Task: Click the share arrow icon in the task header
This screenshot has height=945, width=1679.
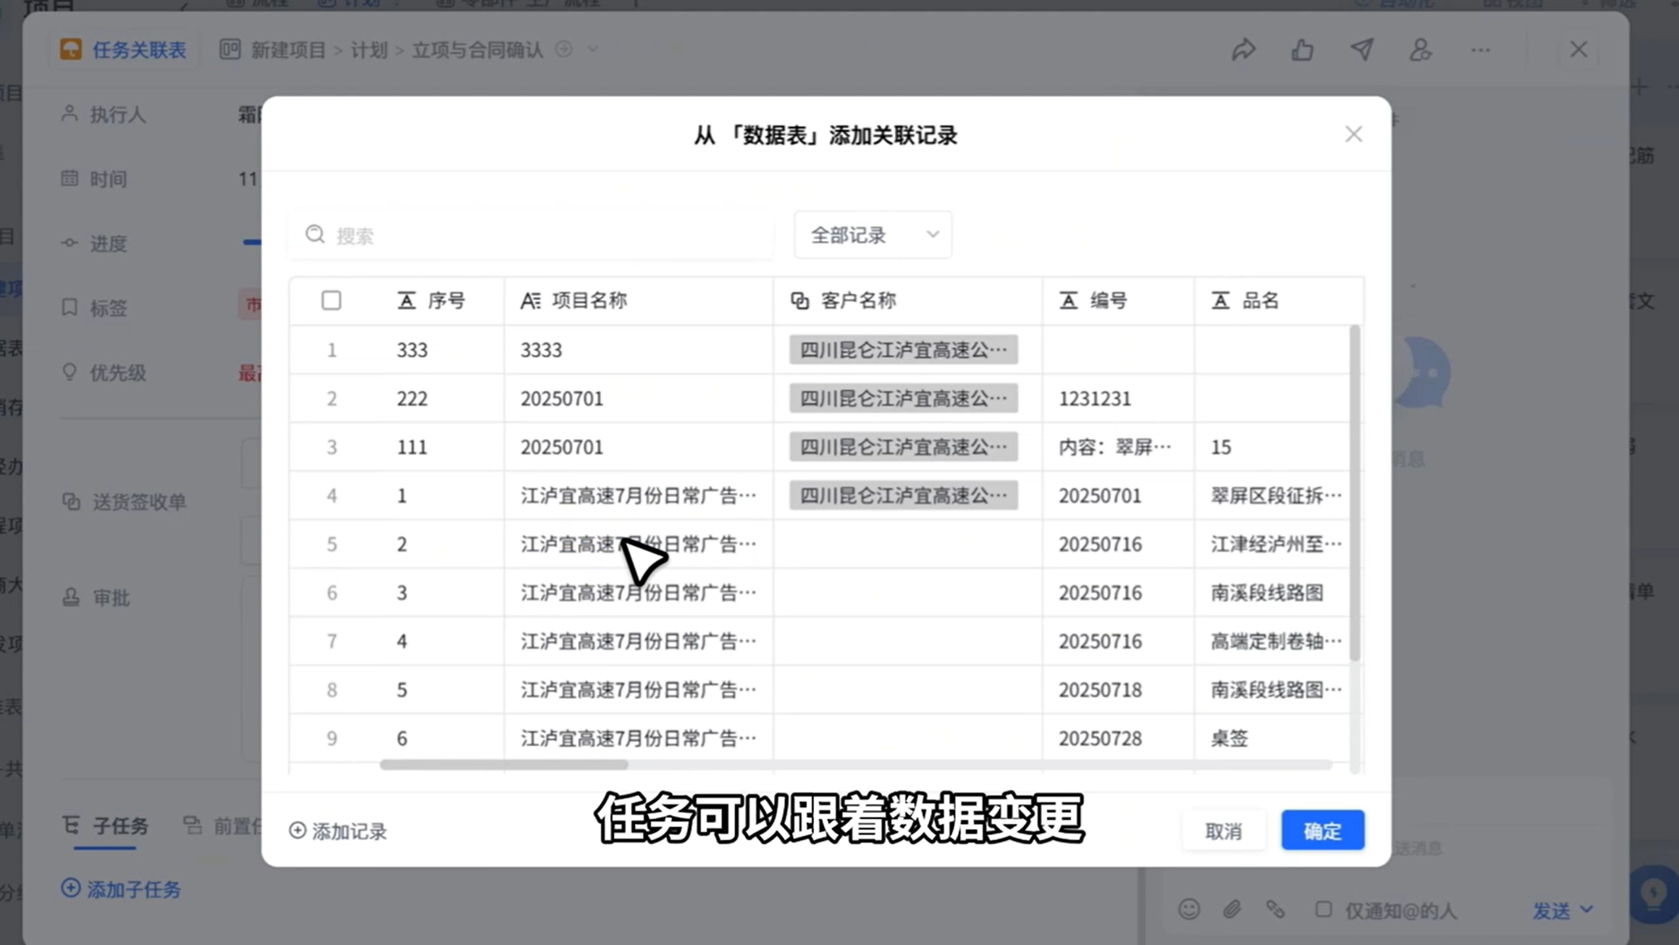Action: (1243, 50)
